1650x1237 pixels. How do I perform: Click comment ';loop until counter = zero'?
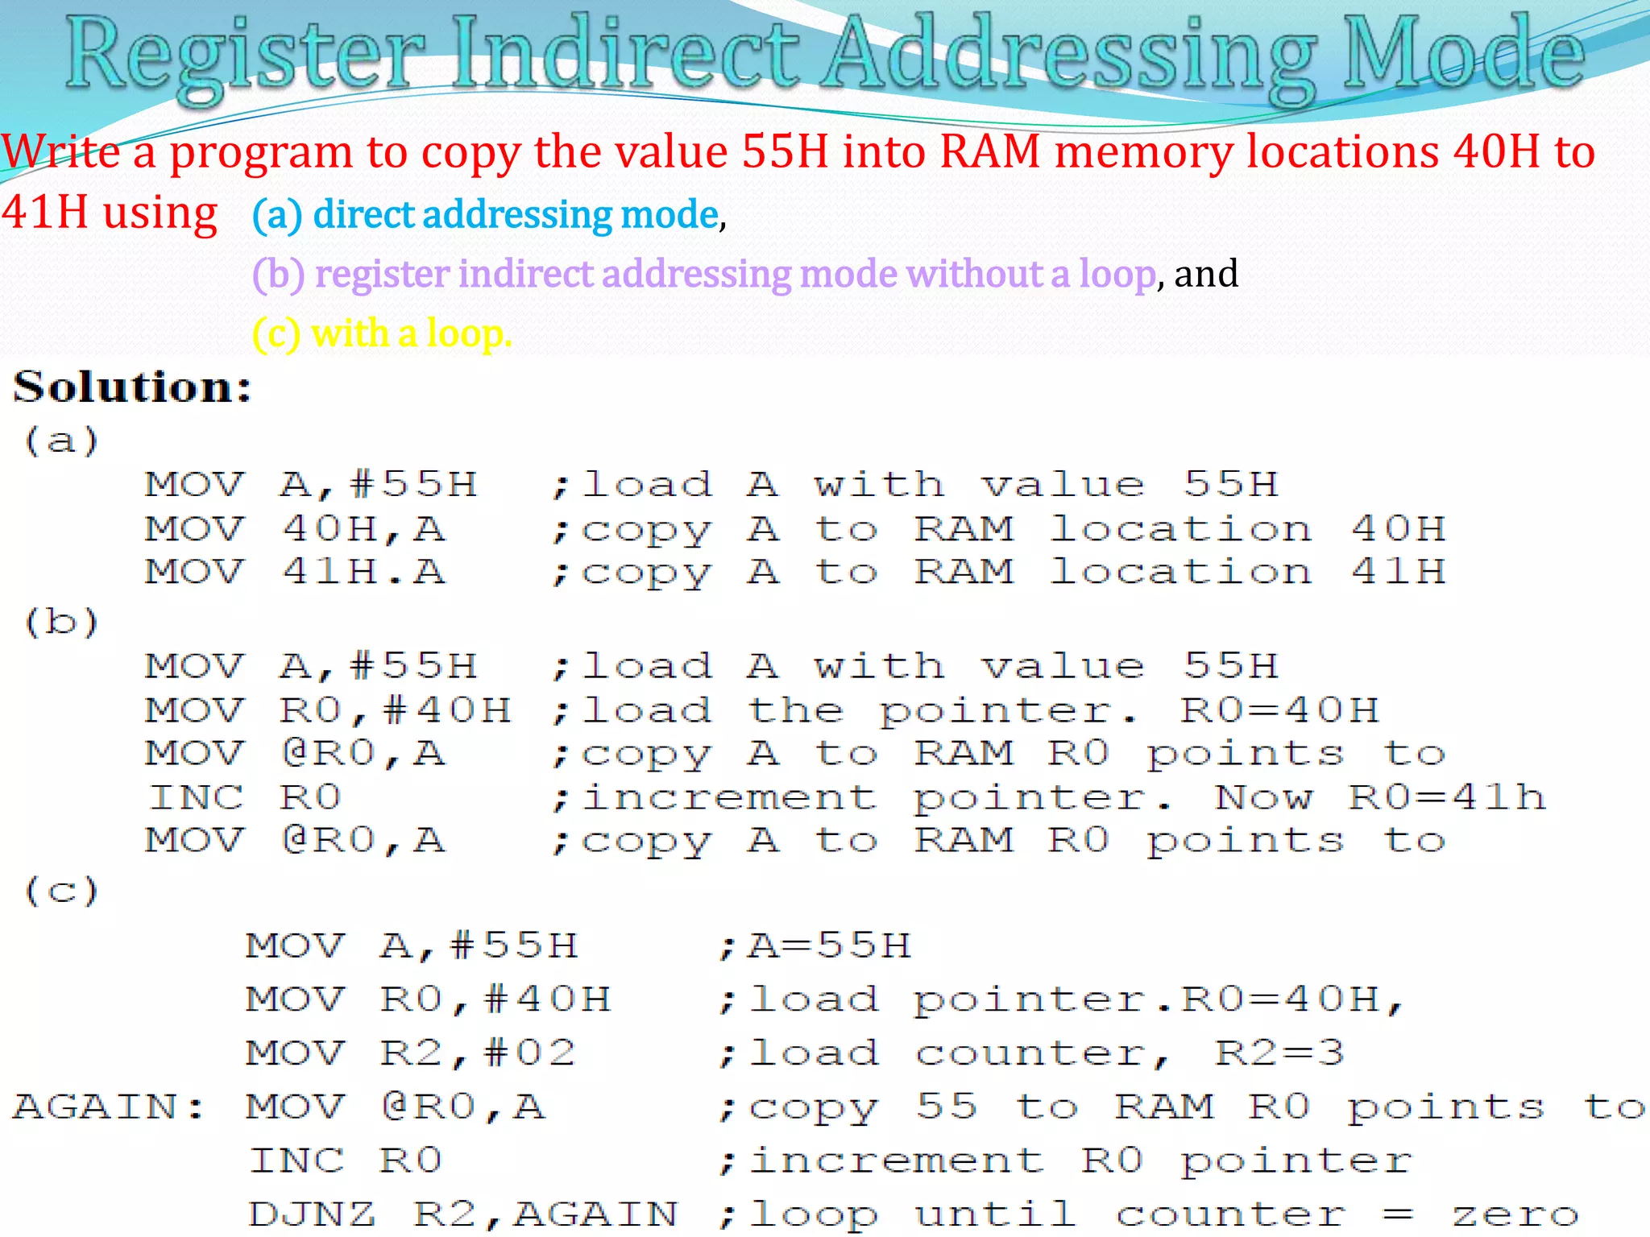click(1148, 1214)
